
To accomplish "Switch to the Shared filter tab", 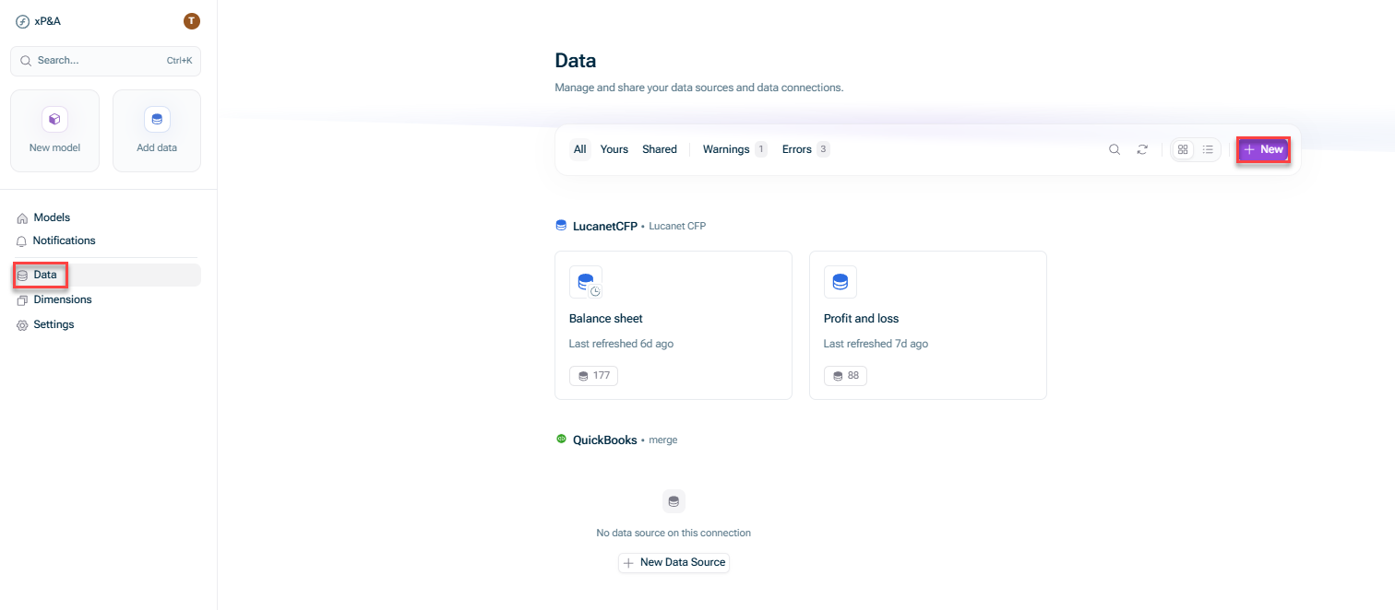I will pyautogui.click(x=660, y=149).
